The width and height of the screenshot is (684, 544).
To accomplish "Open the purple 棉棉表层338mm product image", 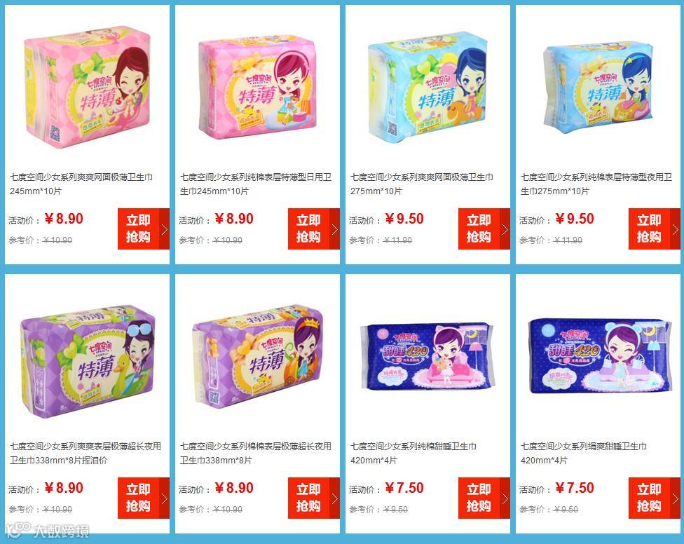I will tap(258, 356).
